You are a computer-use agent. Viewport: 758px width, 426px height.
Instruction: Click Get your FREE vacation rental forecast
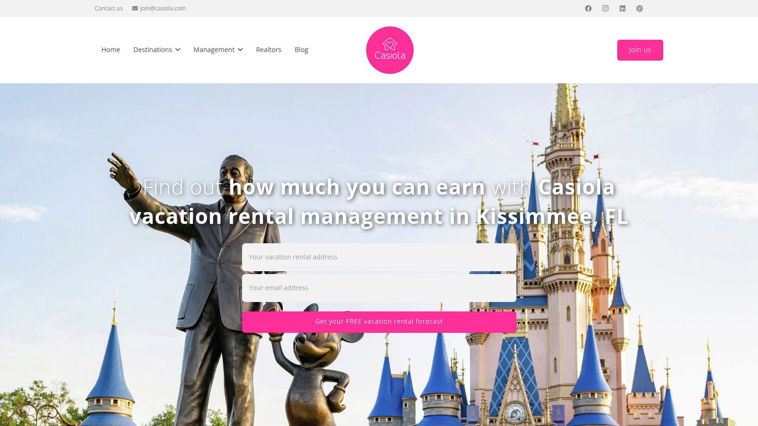tap(379, 322)
